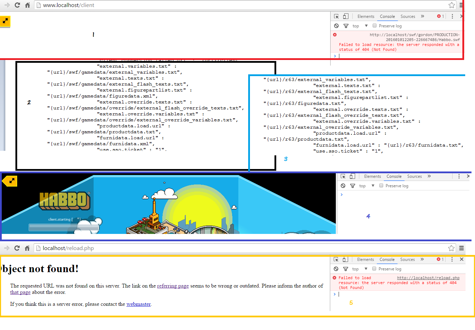Screen dimensions: 475x330
Task: Bookmark localhost/reload.php with the star icon
Action: coord(451,248)
